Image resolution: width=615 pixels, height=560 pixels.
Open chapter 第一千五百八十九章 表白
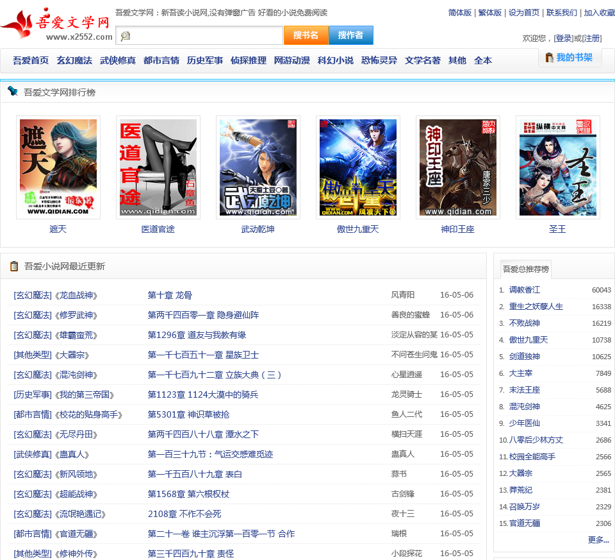pos(195,475)
